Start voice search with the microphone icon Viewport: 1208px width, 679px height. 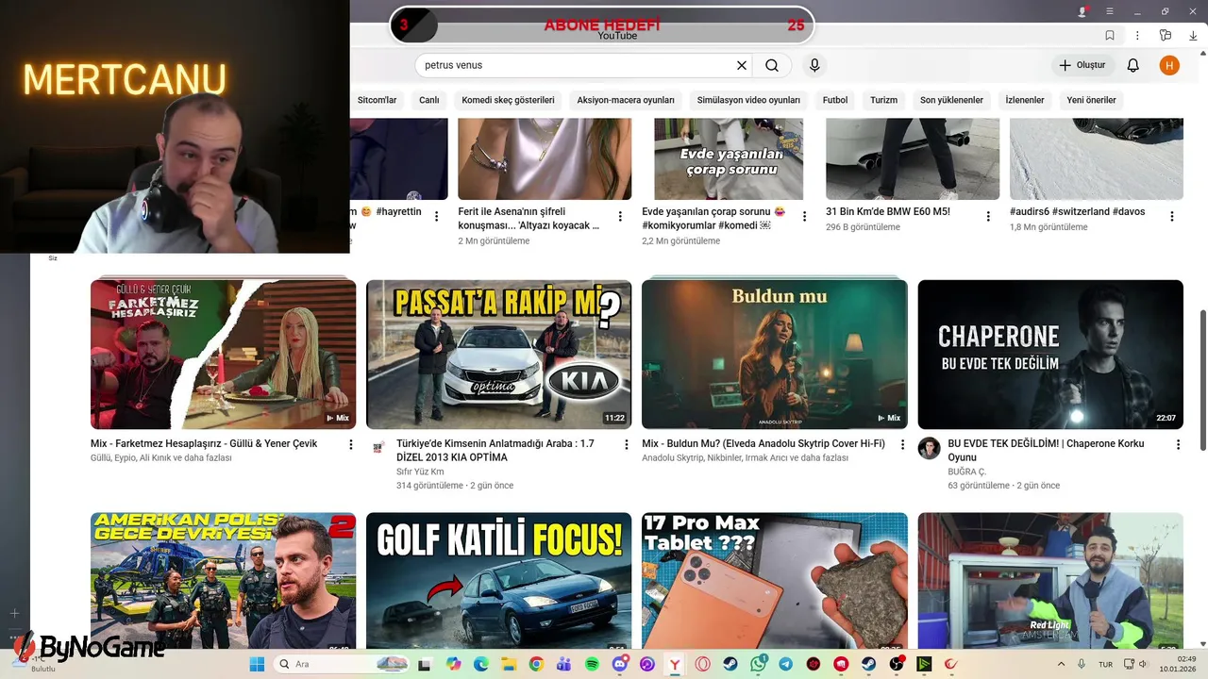814,65
